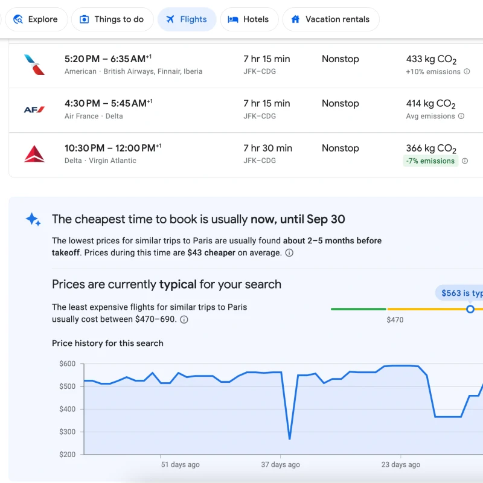The width and height of the screenshot is (483, 483).
Task: Click the blue sparkle insights icon
Action: pos(33,220)
